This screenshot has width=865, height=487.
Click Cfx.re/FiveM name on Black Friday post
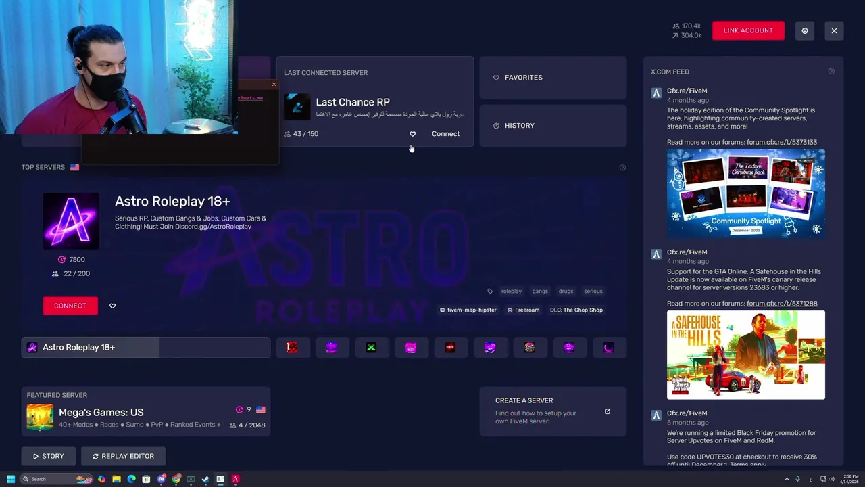tap(687, 413)
